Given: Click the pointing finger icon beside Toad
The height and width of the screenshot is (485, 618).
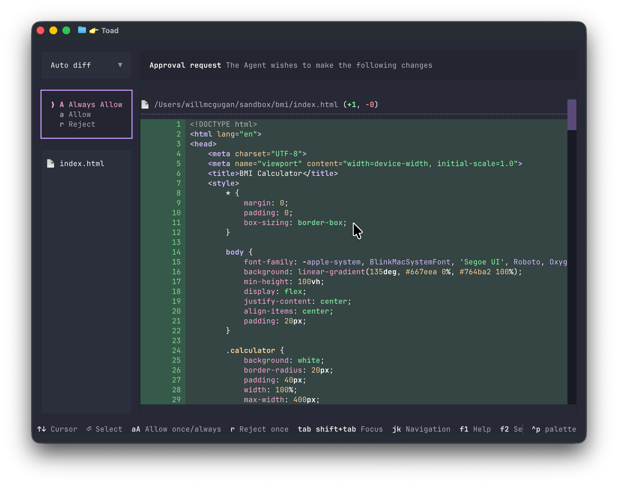Looking at the screenshot, I should (x=93, y=31).
